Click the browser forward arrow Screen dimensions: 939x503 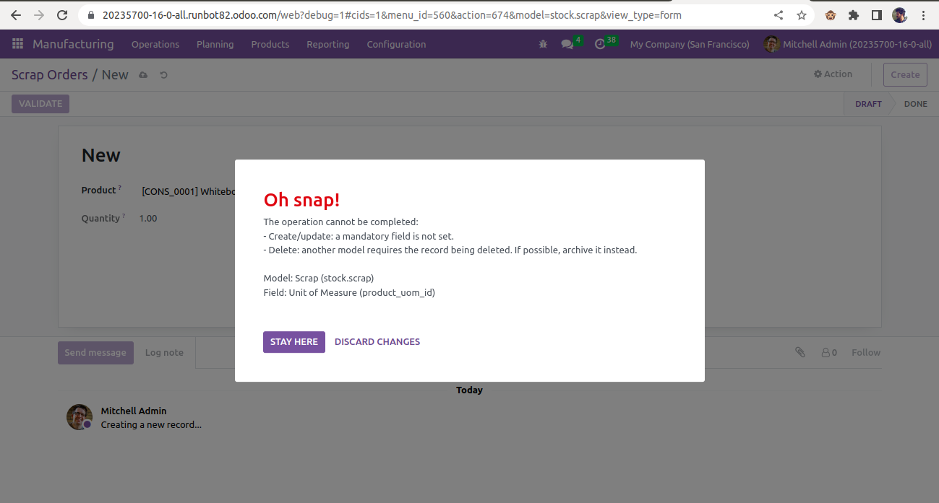click(39, 14)
